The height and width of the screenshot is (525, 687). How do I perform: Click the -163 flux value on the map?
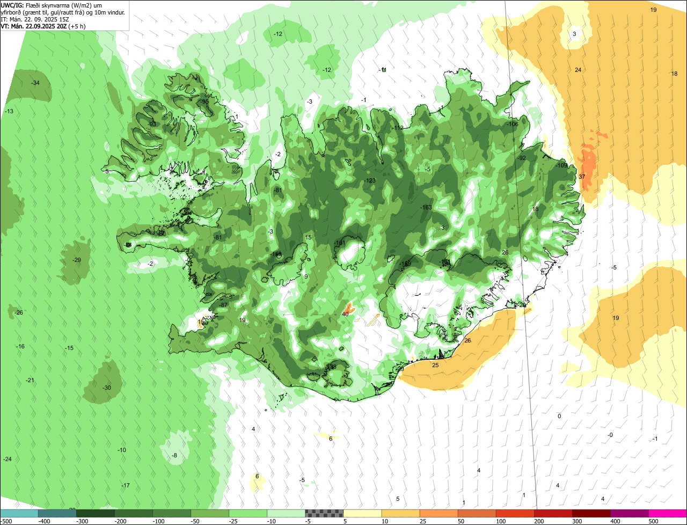click(426, 207)
